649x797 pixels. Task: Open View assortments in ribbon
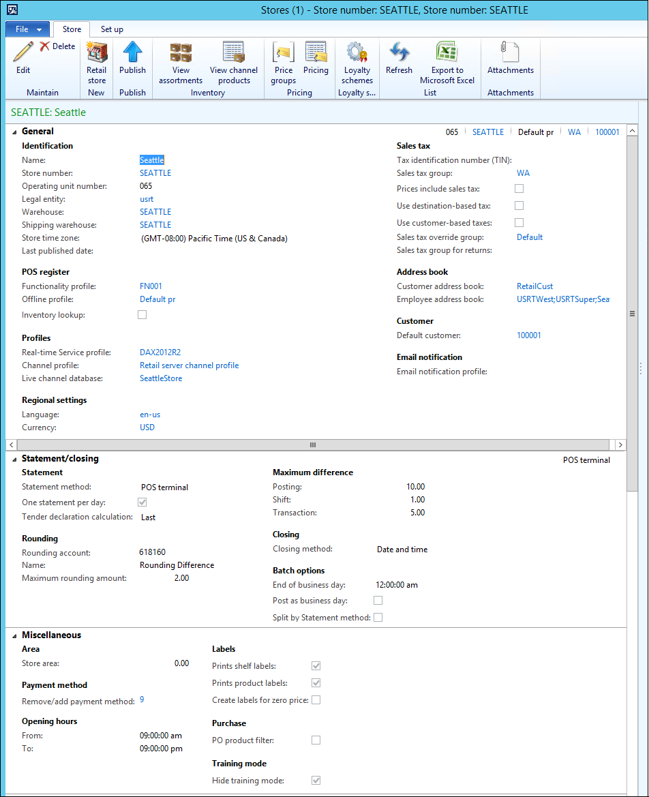click(181, 53)
